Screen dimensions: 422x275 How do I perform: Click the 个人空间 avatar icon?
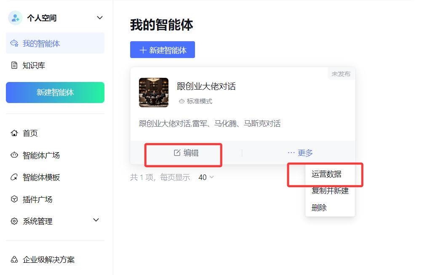15,17
